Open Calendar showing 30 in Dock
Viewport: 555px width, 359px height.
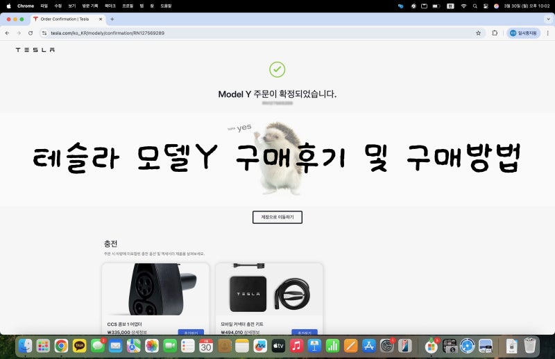point(205,346)
